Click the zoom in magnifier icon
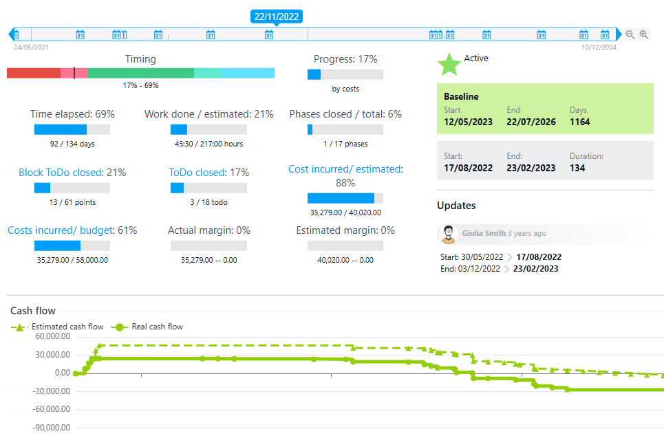 644,34
